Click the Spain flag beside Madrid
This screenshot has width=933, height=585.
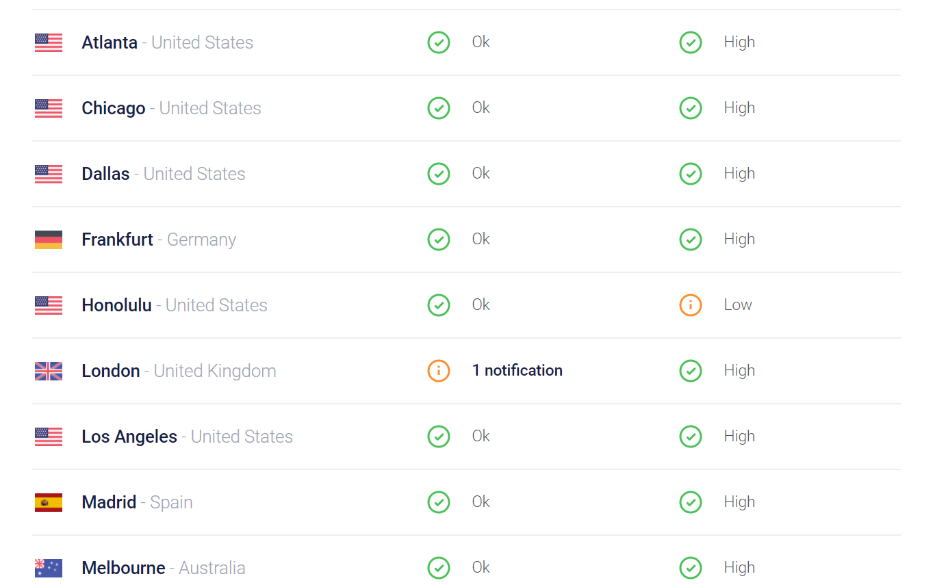click(x=49, y=502)
